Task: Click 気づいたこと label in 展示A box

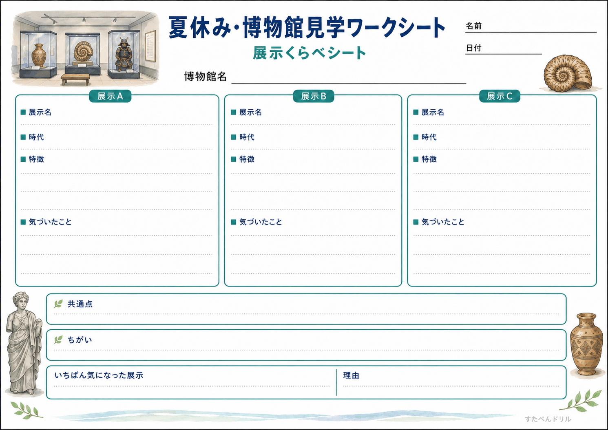Action: 50,222
